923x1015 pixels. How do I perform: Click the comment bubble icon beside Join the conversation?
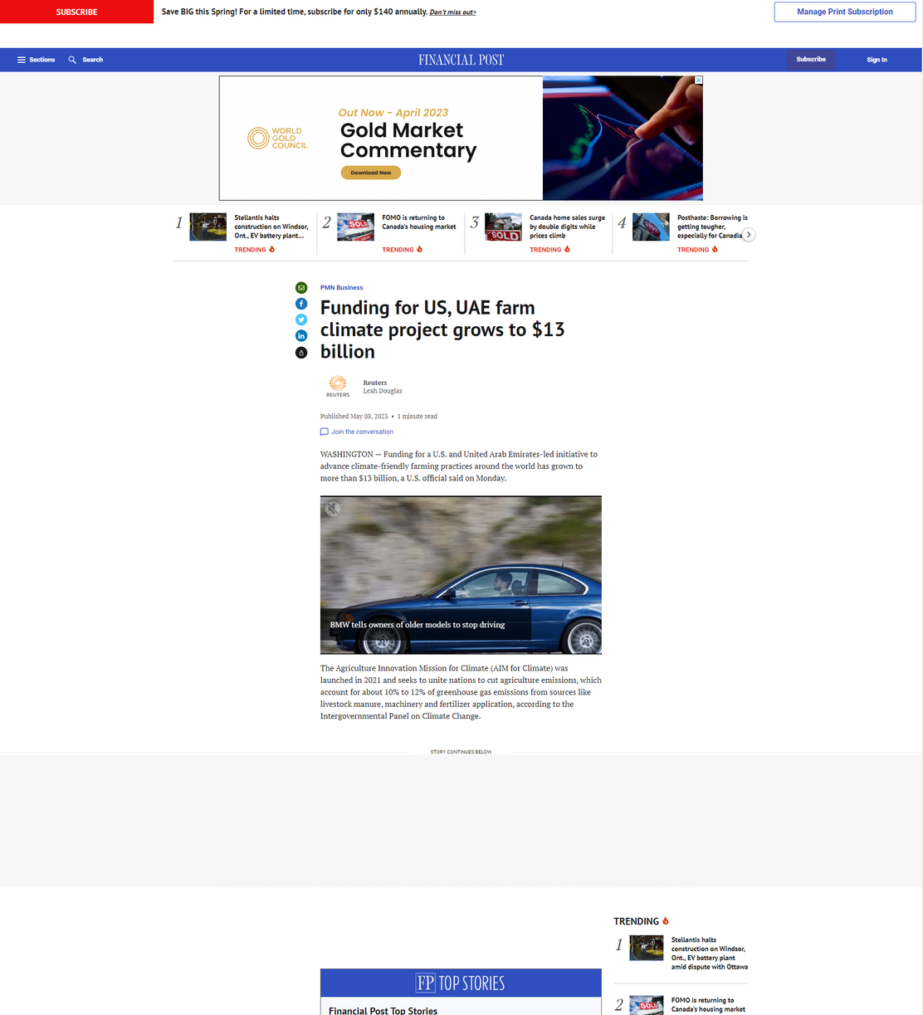325,432
